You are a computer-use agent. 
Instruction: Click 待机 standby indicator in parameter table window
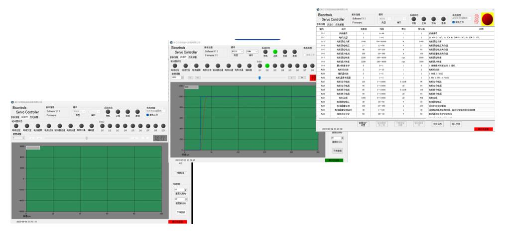(x=414, y=19)
